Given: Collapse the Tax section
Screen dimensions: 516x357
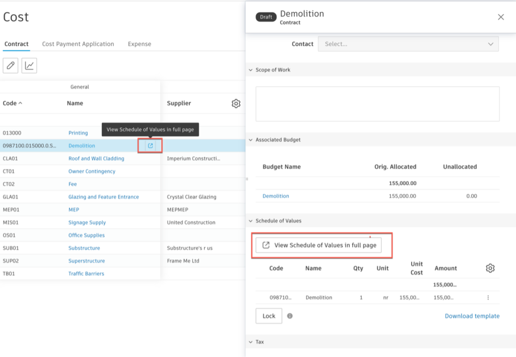Looking at the screenshot, I should pyautogui.click(x=251, y=342).
